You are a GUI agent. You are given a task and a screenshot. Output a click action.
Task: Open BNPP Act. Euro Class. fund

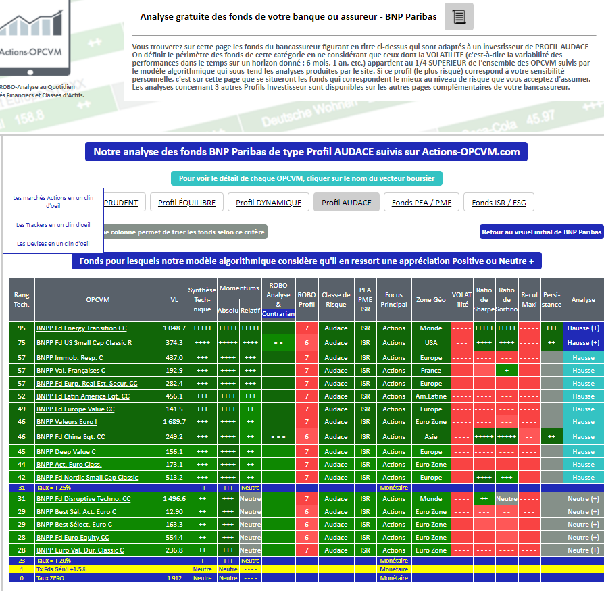[x=69, y=464]
